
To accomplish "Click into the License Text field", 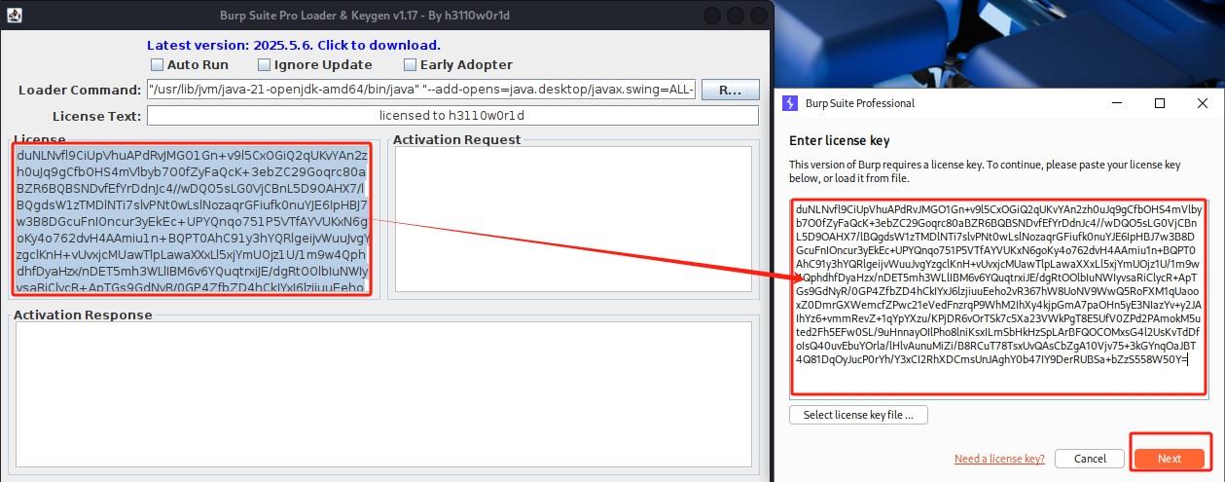I will point(451,116).
